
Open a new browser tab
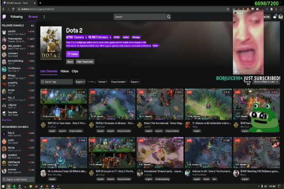[40, 3]
